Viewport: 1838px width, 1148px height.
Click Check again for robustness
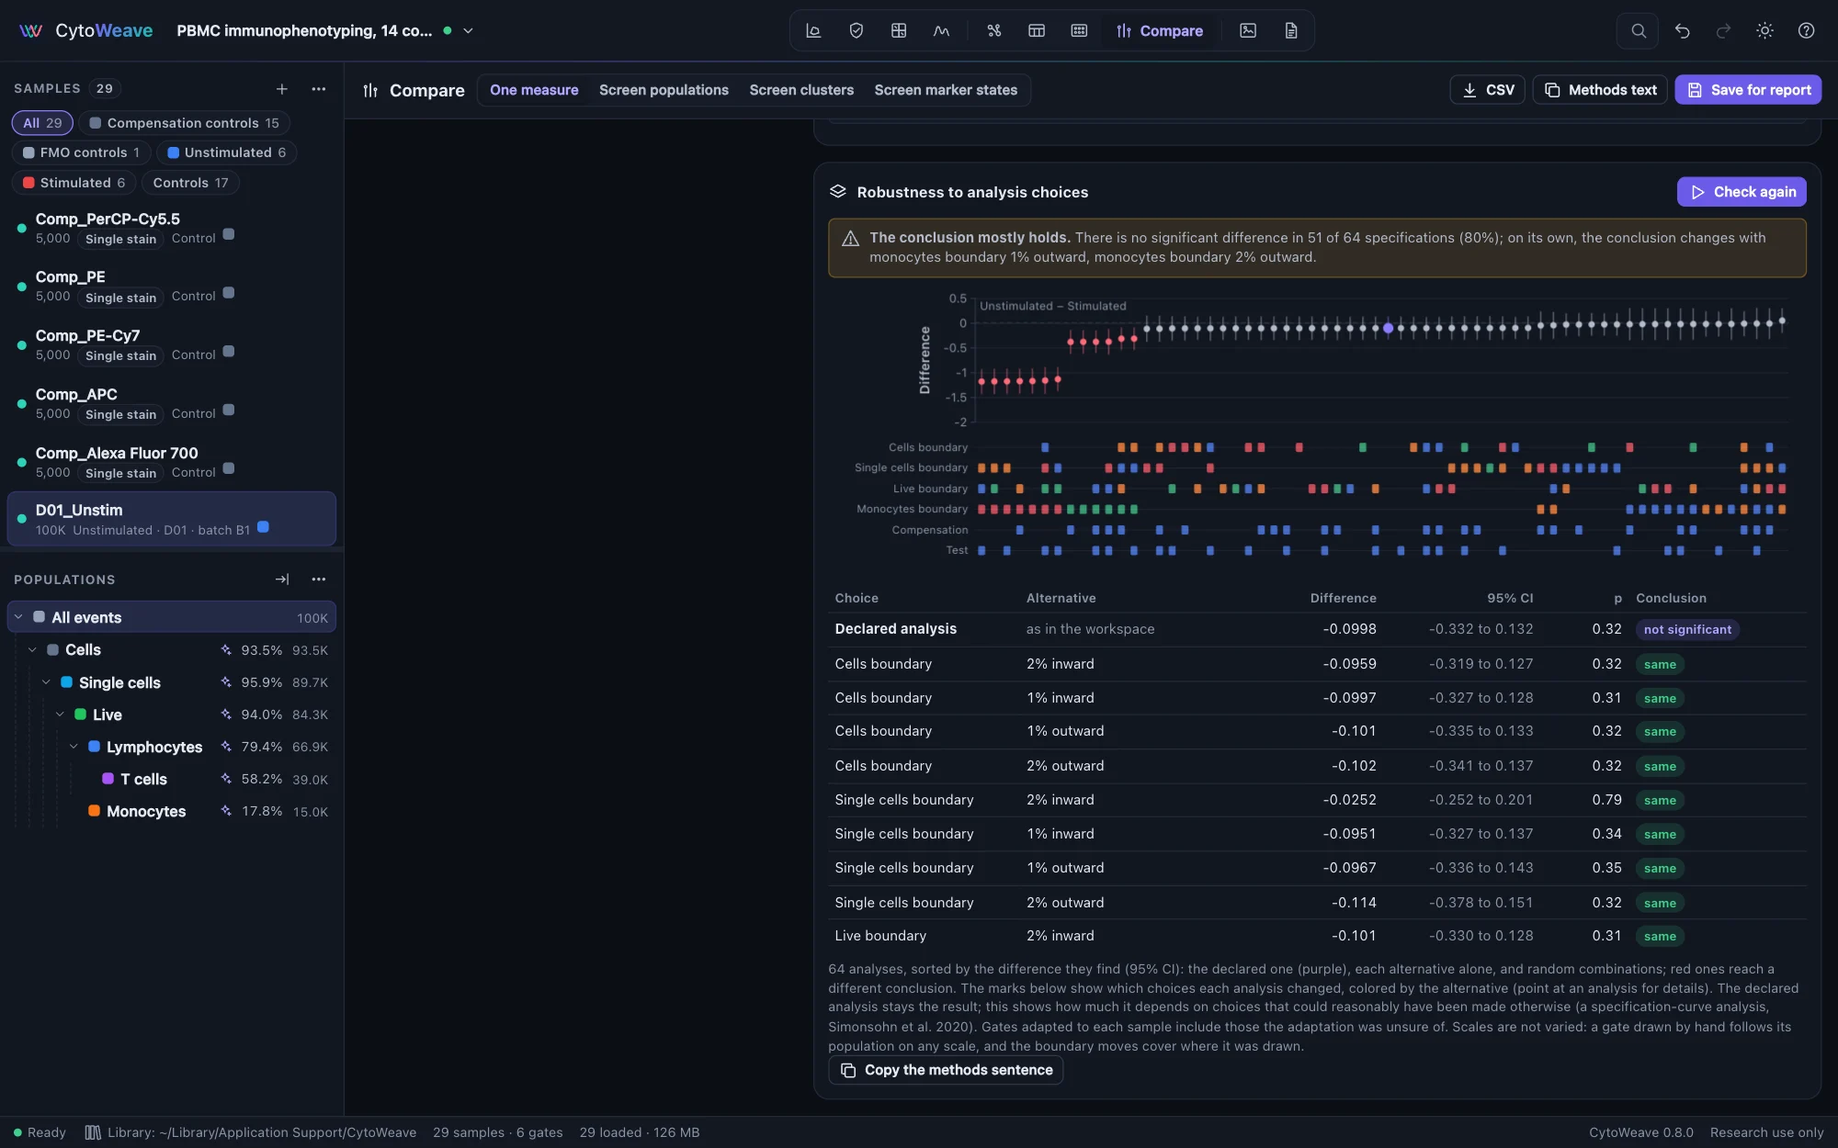(1742, 192)
